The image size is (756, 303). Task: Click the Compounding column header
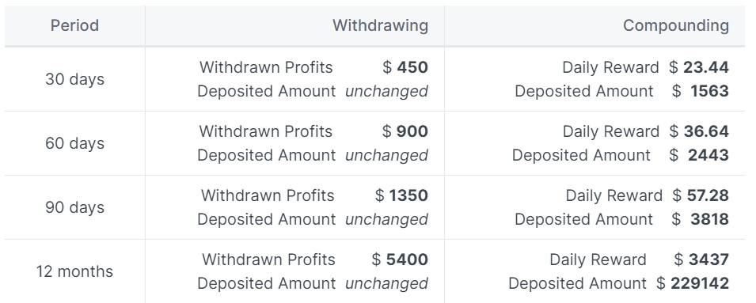coord(675,25)
